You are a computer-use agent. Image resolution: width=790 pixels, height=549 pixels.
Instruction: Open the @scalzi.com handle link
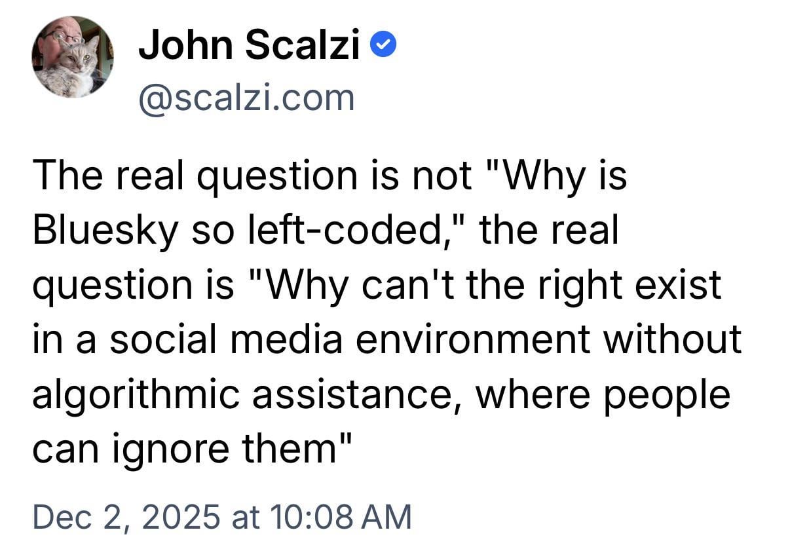click(246, 98)
